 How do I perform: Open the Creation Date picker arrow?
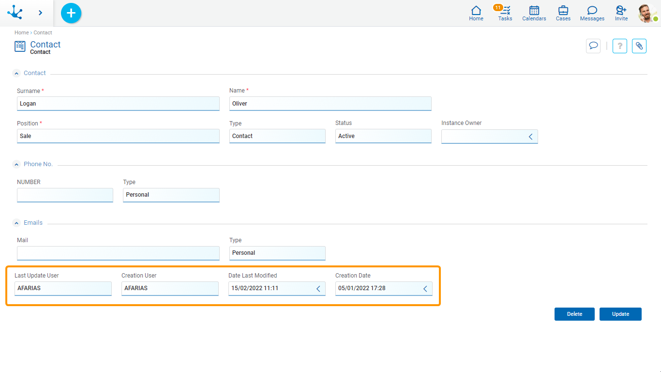coord(425,289)
